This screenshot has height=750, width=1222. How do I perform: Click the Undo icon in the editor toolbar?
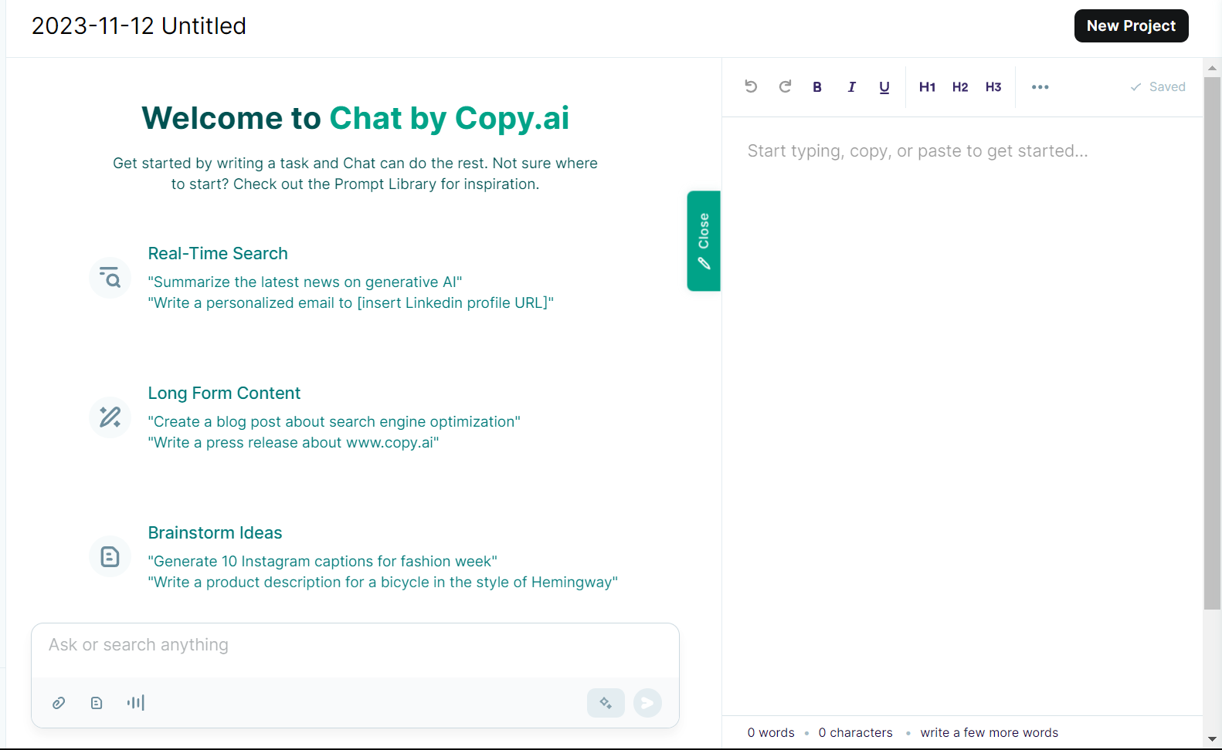point(751,86)
